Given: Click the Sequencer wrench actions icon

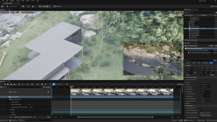Looking at the screenshot, I should [23, 84].
